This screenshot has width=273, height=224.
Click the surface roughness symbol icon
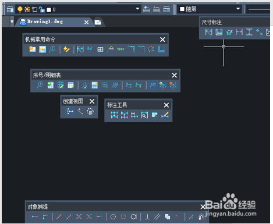tap(90, 49)
